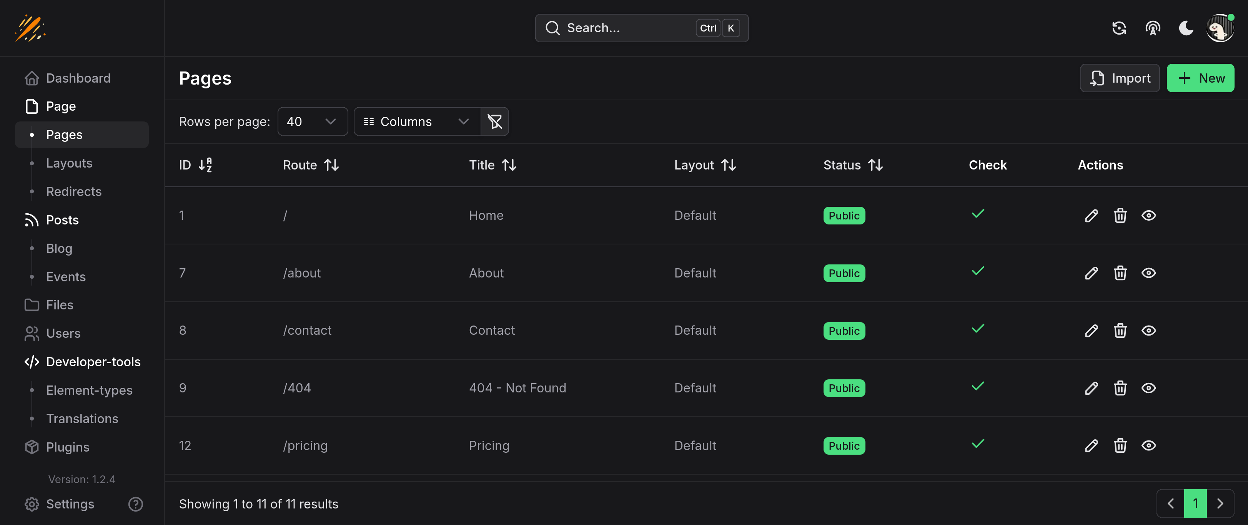
Task: Delete the /pricing page using trash icon
Action: pos(1120,445)
